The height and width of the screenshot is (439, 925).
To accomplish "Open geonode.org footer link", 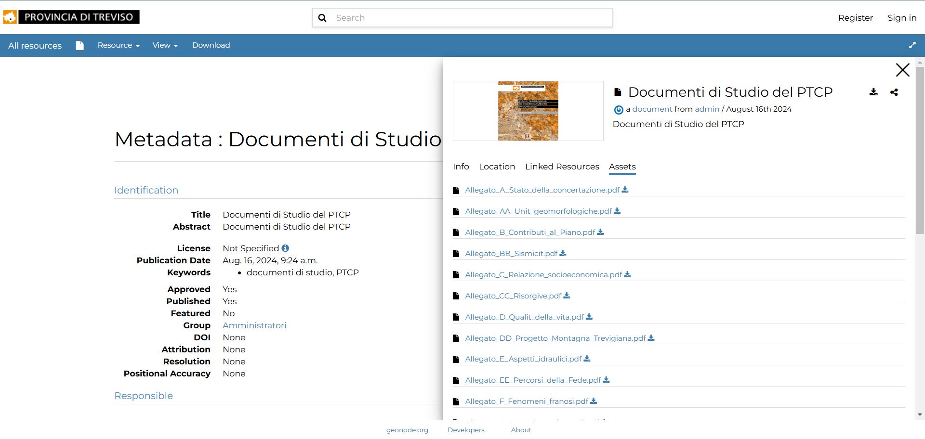I will (407, 430).
